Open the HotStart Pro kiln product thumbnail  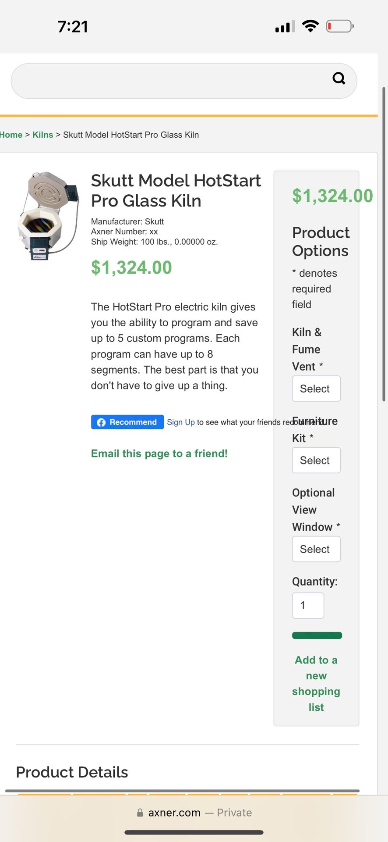(48, 216)
